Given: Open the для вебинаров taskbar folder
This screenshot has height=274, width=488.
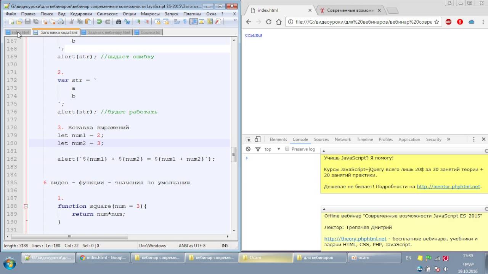Looking at the screenshot, I should coord(320,258).
